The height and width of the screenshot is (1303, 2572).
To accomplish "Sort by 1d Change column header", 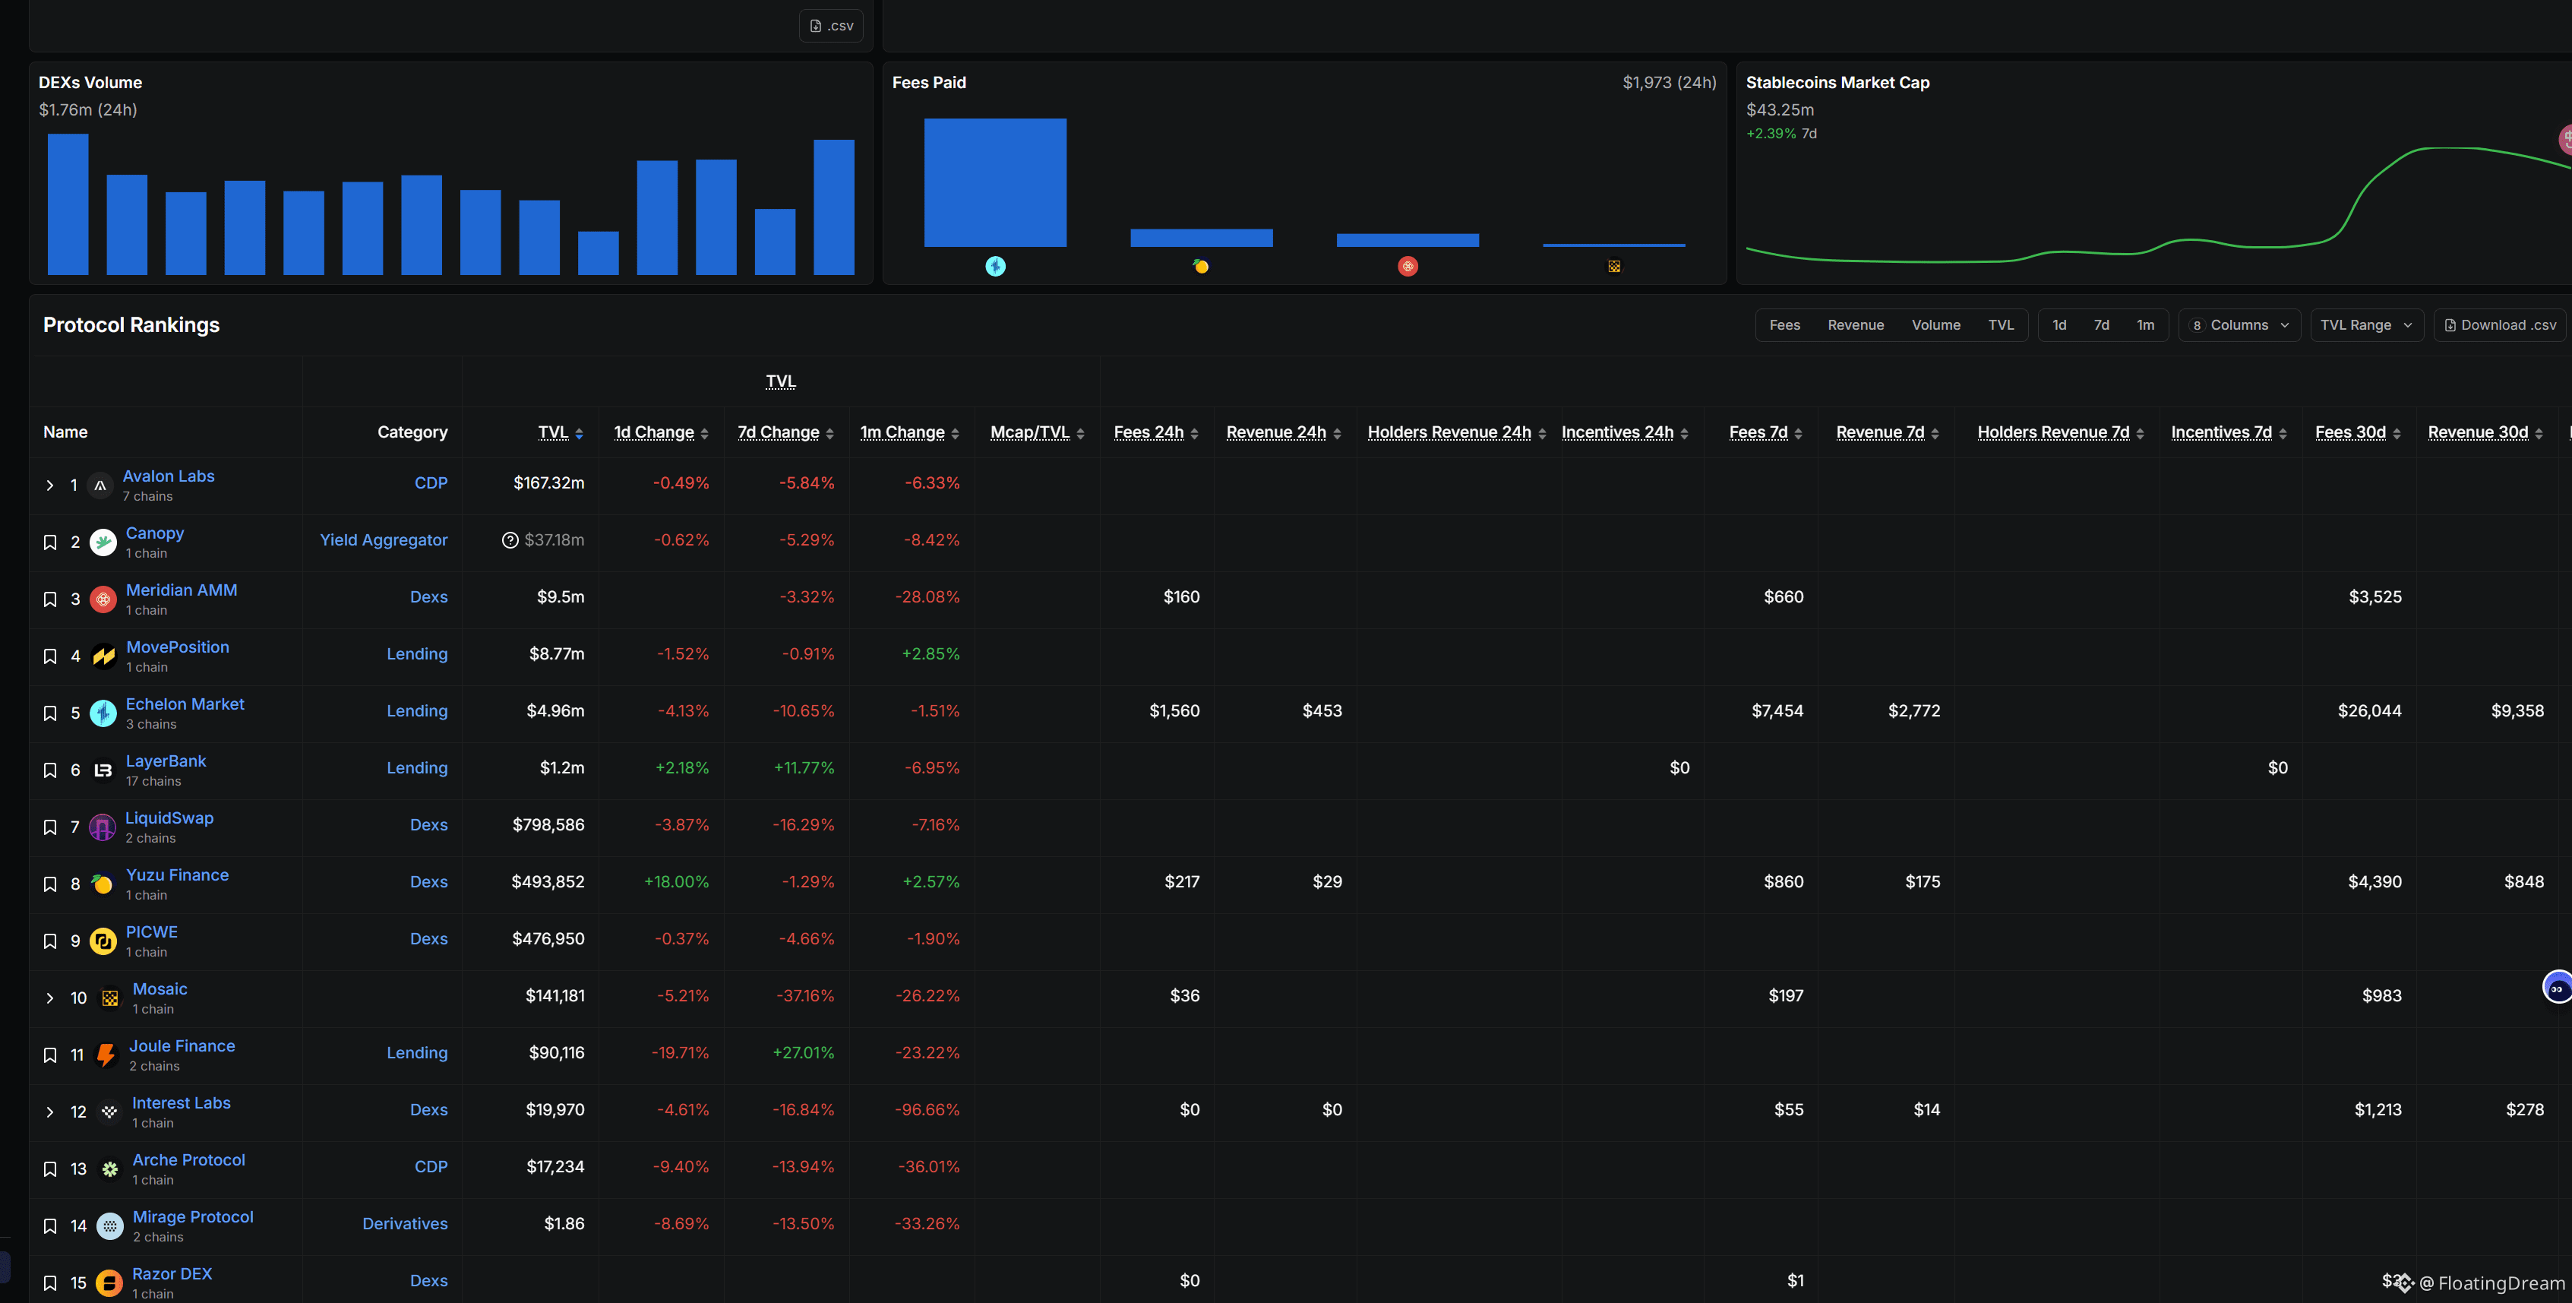I will point(654,432).
